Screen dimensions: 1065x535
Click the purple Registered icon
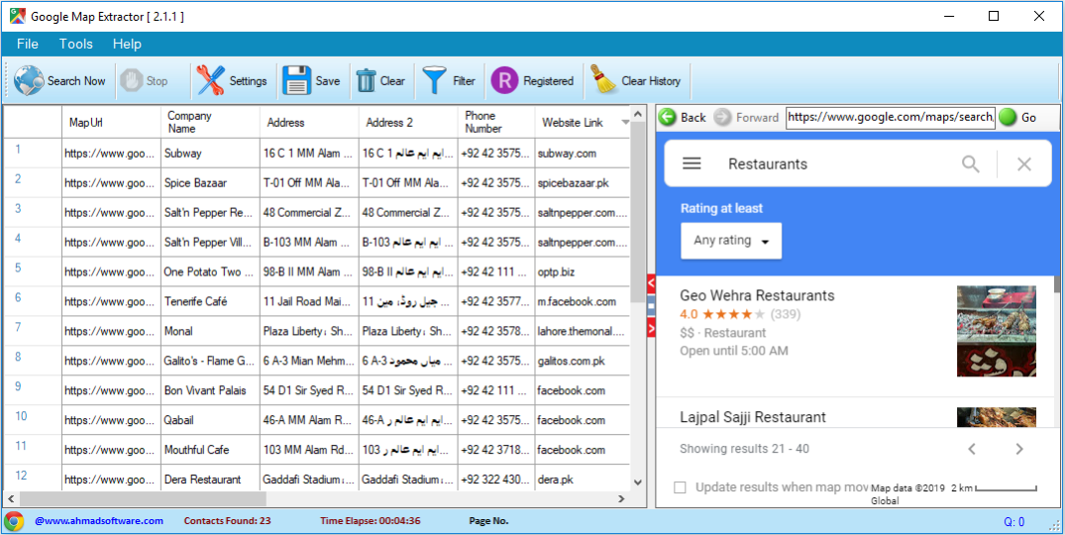click(504, 81)
